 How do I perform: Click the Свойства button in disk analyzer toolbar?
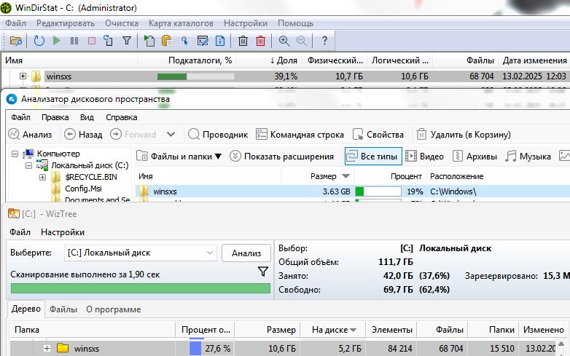pyautogui.click(x=378, y=135)
